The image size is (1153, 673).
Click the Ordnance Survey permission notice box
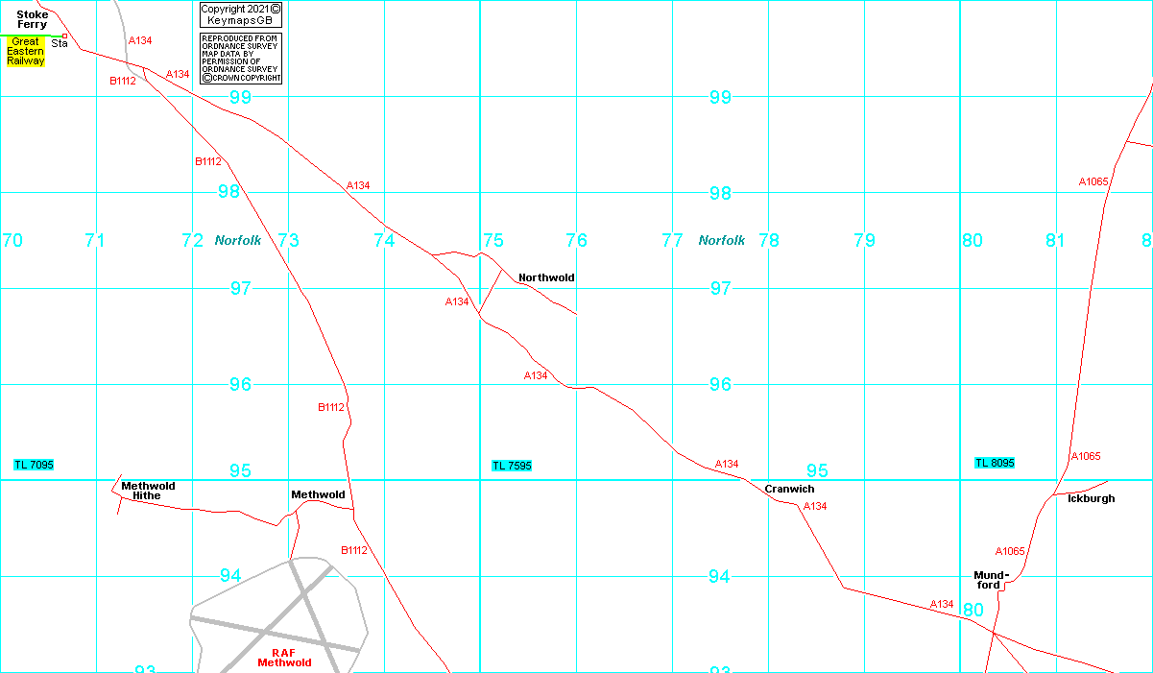point(241,59)
